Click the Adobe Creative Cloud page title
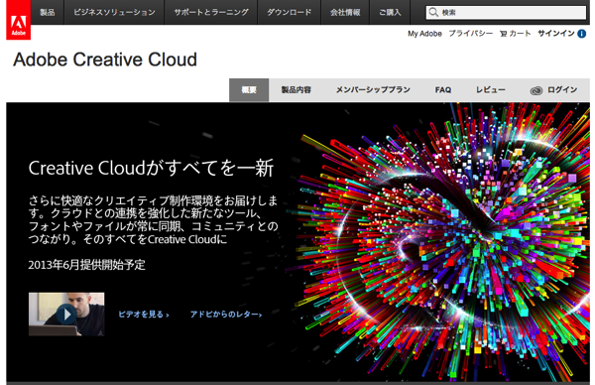 tap(105, 60)
